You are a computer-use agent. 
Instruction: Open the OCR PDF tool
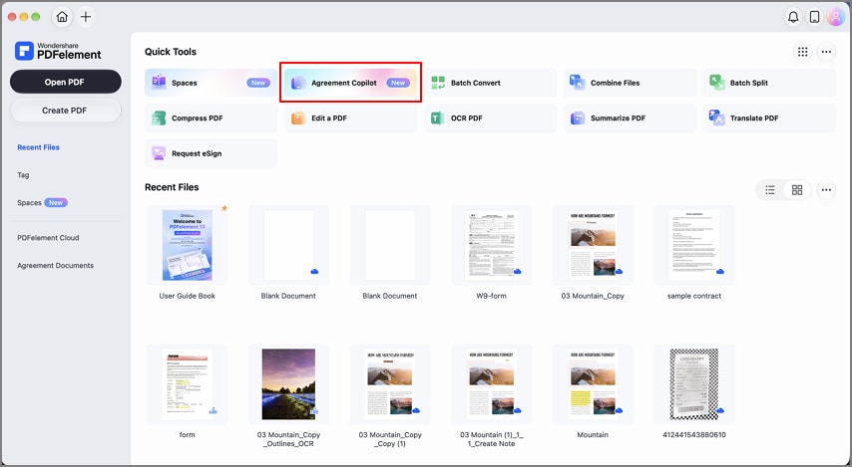coord(490,117)
